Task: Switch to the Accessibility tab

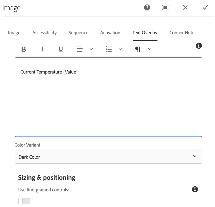Action: click(44, 33)
